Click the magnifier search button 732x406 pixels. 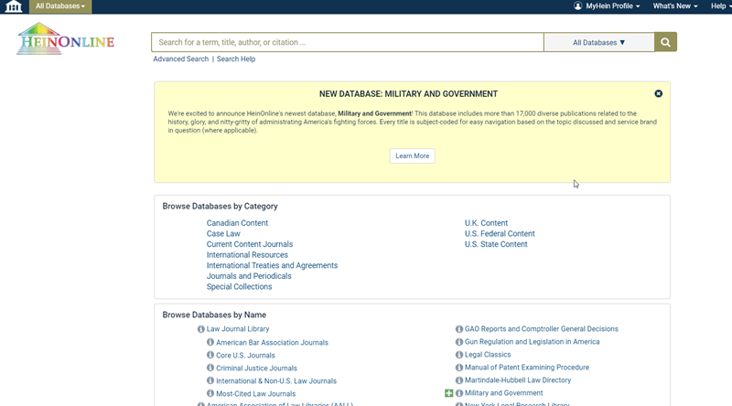point(665,42)
